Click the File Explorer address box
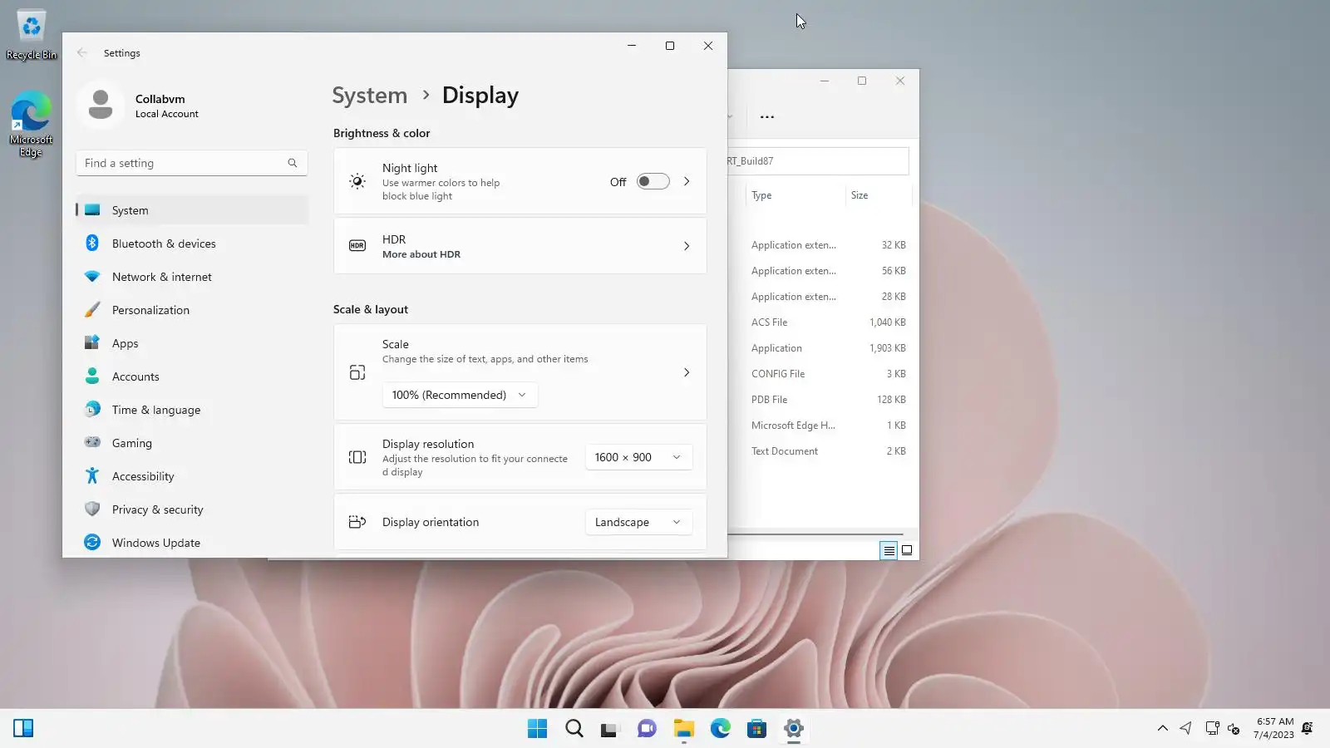Viewport: 1330px width, 748px height. click(818, 161)
